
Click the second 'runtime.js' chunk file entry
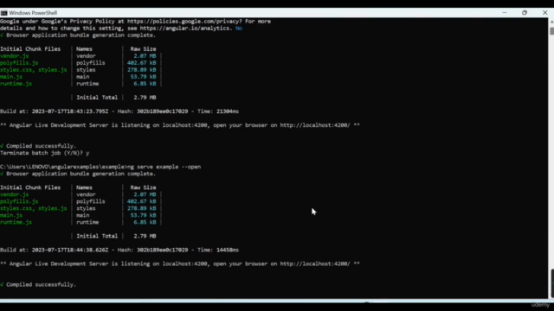tap(16, 222)
